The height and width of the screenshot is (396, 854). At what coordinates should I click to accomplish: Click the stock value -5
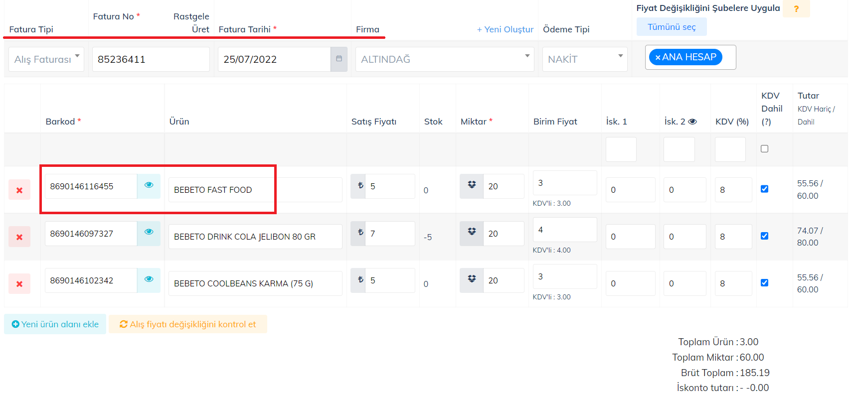click(428, 237)
